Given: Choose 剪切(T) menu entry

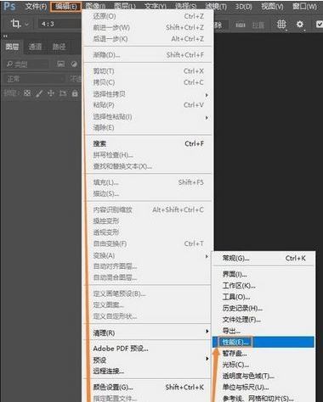Looking at the screenshot, I should click(148, 71).
